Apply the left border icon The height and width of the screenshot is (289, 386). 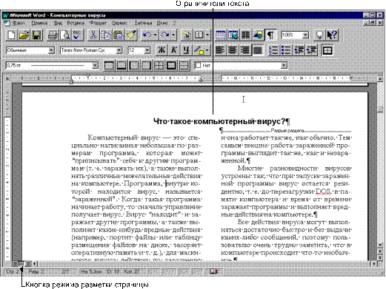tap(133, 66)
